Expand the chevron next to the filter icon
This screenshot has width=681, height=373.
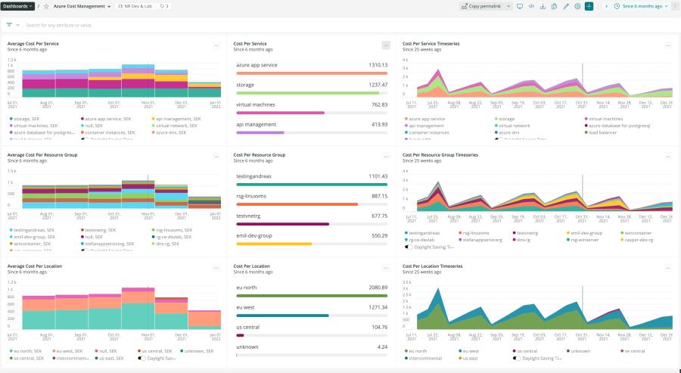(18, 25)
